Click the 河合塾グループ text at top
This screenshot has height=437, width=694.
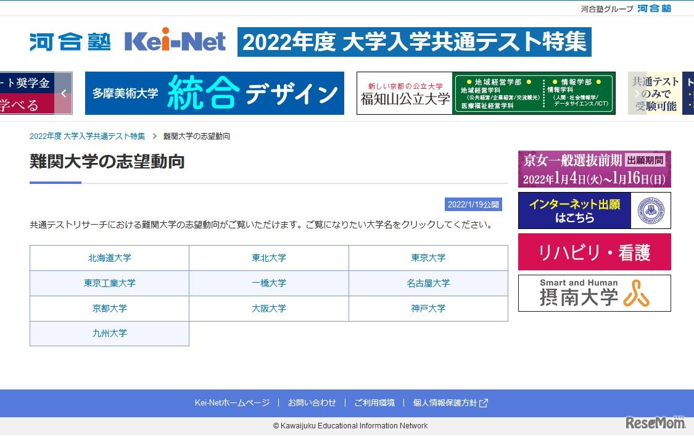(x=607, y=9)
